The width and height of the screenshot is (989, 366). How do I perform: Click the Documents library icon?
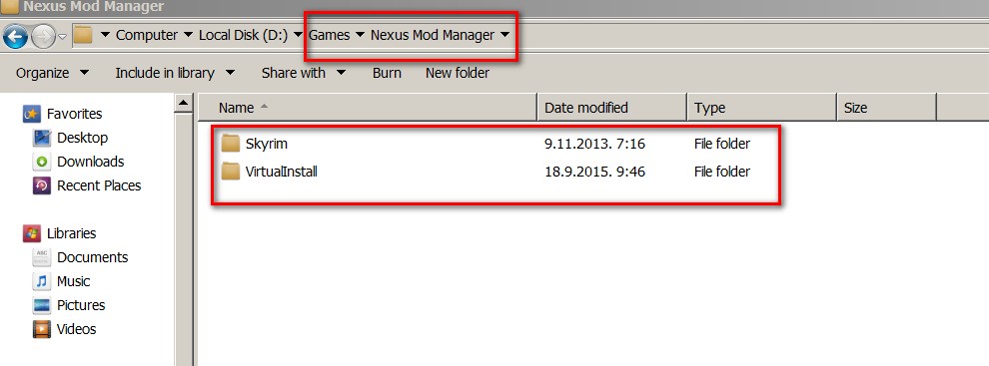(x=42, y=257)
